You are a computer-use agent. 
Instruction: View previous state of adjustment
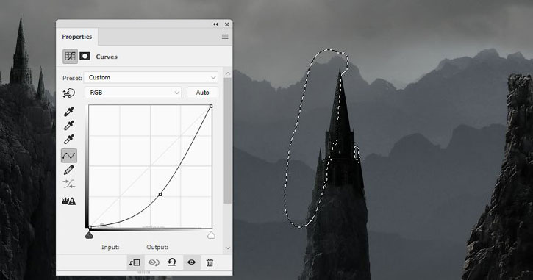pos(154,262)
